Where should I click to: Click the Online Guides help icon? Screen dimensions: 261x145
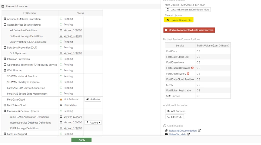point(165,126)
